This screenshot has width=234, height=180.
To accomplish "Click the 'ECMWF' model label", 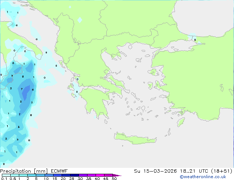I will [59, 171].
